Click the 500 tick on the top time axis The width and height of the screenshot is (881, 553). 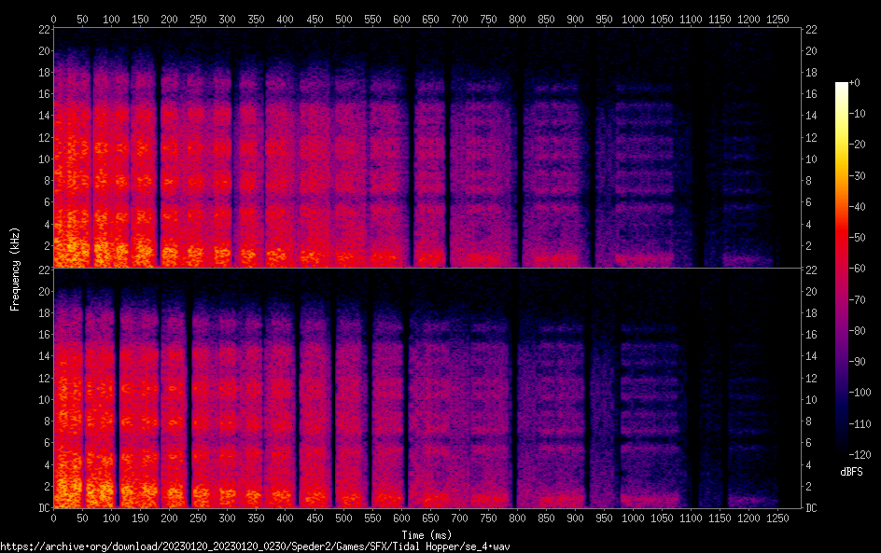point(343,19)
